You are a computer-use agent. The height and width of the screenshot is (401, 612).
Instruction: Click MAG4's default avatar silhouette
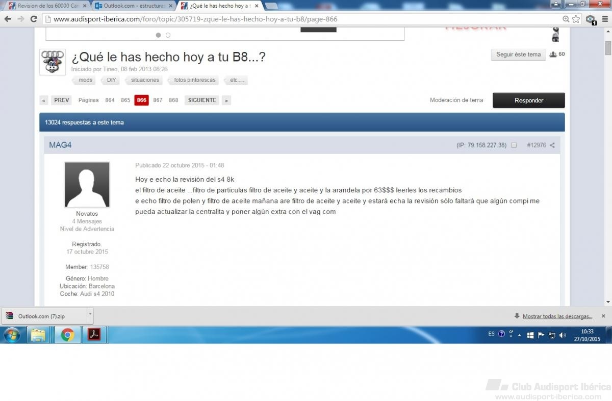coord(87,185)
